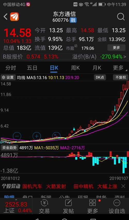Tap battery icon in status bar

[x=102, y=4]
